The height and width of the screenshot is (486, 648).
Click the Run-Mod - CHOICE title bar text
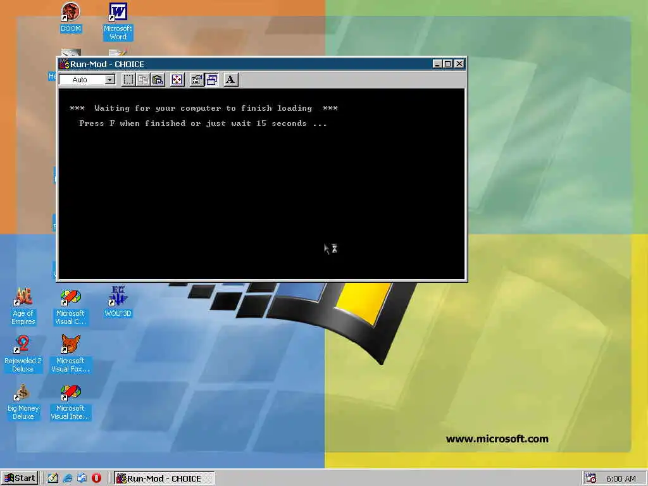point(107,64)
